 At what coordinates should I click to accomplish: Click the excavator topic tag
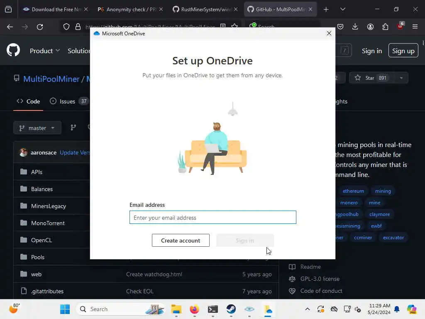[x=393, y=238]
